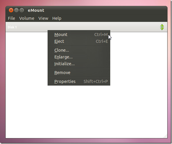The height and width of the screenshot is (144, 172).
Task: Click the green up-down arrow icon on Disk 1
Action: pos(162,27)
